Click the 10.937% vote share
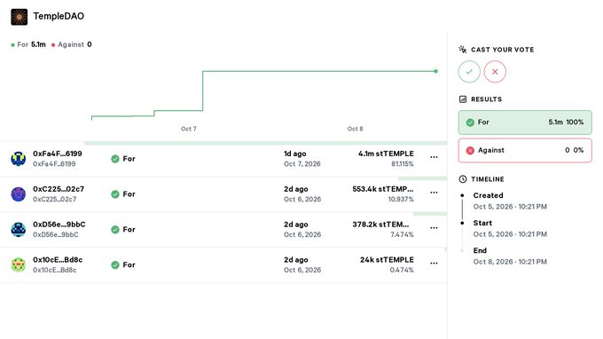This screenshot has width=603, height=339. coord(401,200)
